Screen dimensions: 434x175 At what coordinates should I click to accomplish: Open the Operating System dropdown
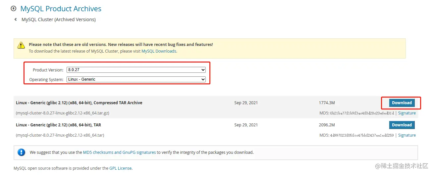[136, 79]
